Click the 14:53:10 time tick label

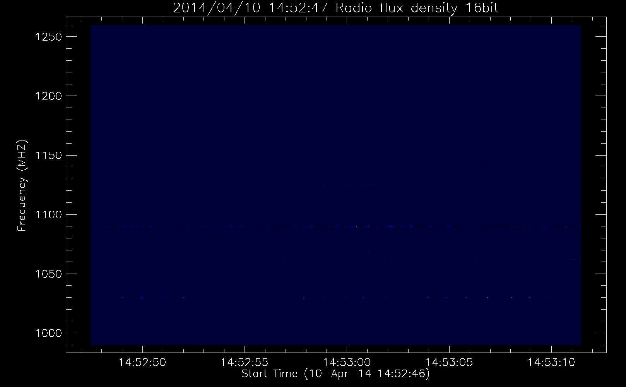pos(551,363)
